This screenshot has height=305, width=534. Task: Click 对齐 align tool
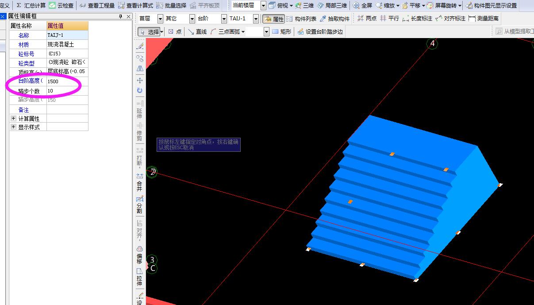click(x=139, y=230)
